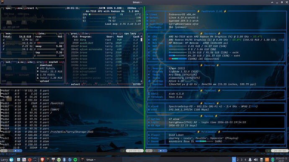
Task: Toggle auto scaling in the net box
Action: point(29,62)
